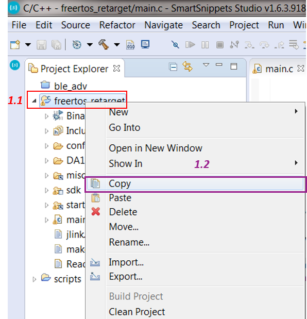Close the Project Explorer tab
This screenshot has width=307, height=319.
click(x=116, y=69)
